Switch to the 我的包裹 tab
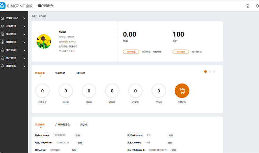Viewport: 259px width, 153px height. (60, 73)
